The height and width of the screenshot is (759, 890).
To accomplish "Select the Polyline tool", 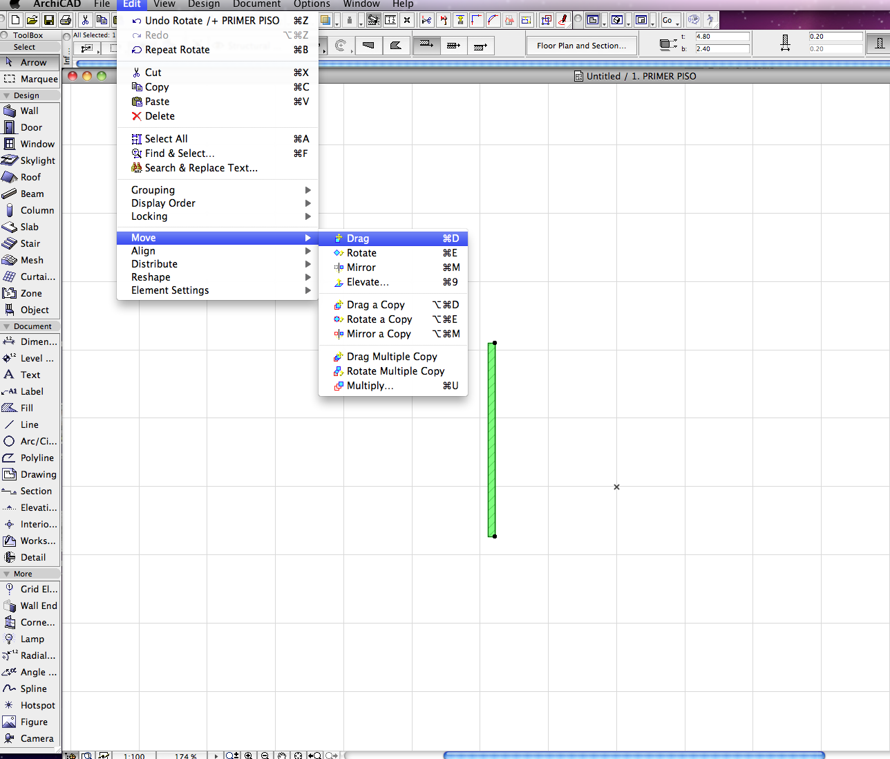I will (30, 458).
